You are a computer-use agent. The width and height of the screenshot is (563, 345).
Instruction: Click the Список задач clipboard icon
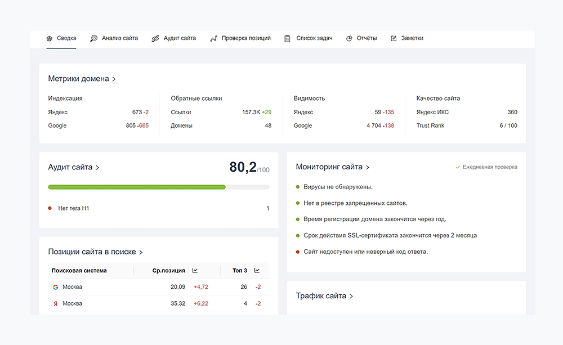287,38
